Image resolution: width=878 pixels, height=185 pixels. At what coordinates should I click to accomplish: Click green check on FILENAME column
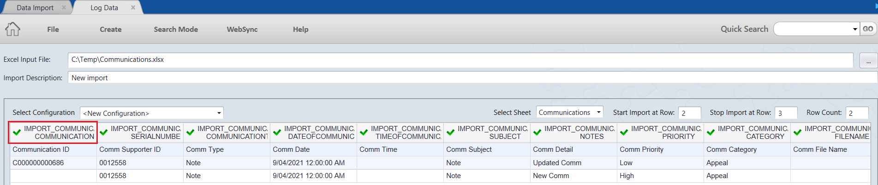[x=798, y=132]
